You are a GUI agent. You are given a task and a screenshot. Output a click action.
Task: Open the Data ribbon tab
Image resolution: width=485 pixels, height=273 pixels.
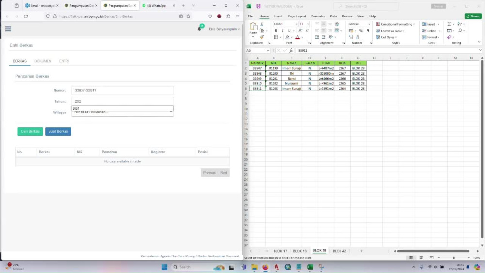334,16
